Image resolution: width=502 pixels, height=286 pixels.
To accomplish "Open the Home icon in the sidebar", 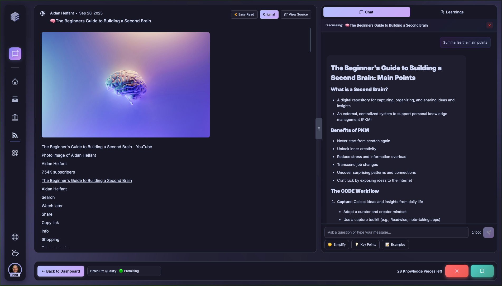I will [15, 82].
